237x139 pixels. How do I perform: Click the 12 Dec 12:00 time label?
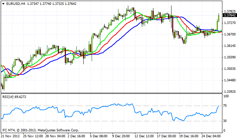[144, 136]
